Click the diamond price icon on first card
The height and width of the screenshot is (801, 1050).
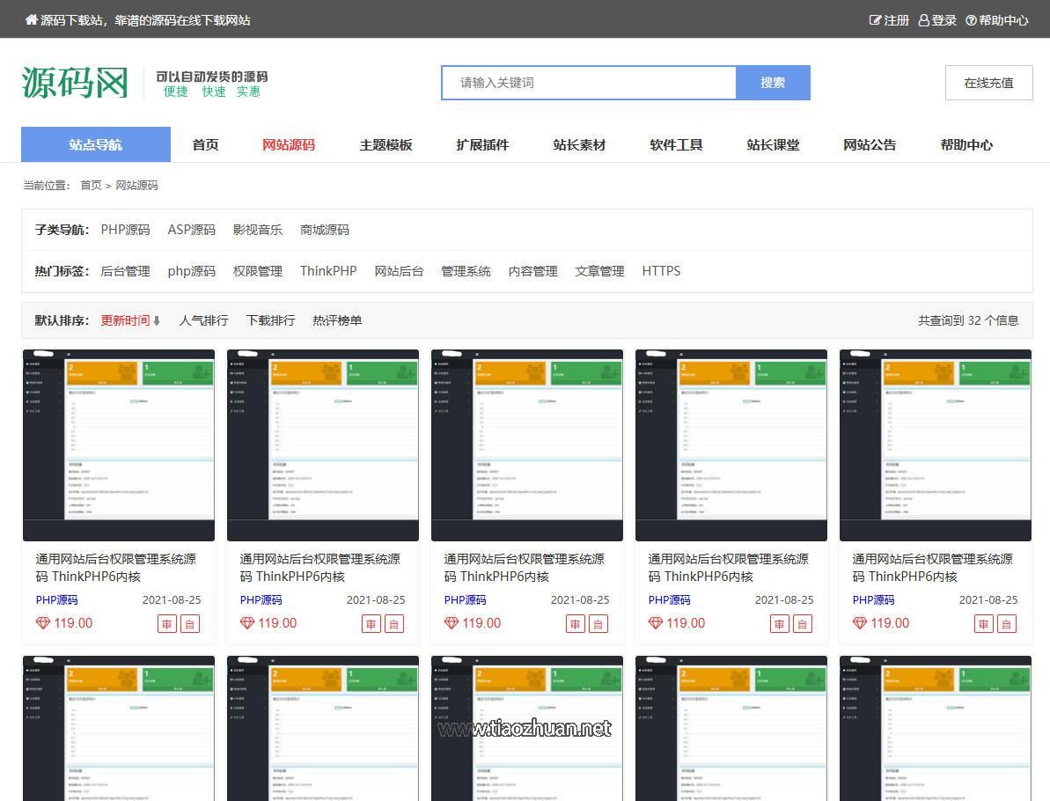pyautogui.click(x=43, y=623)
